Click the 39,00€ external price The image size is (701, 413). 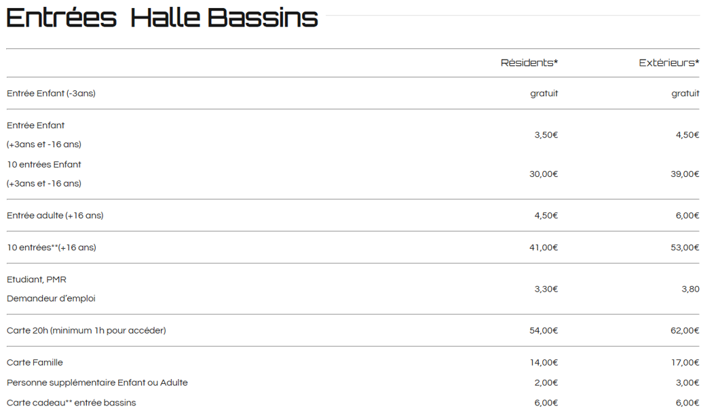685,174
